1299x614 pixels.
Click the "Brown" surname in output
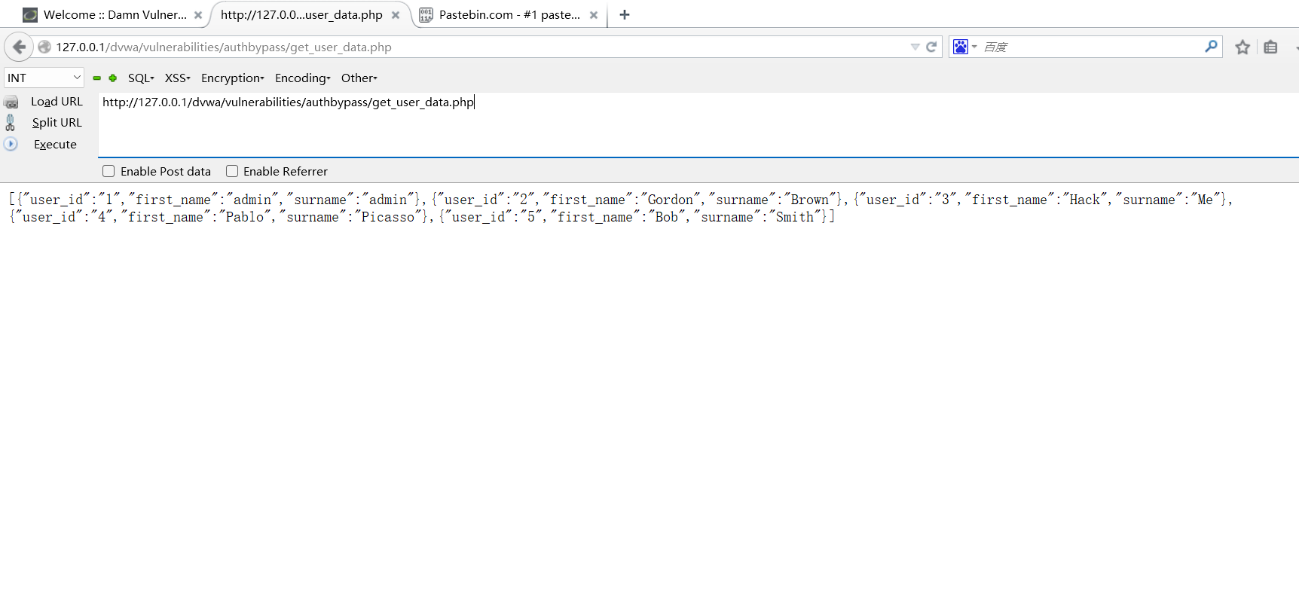pos(809,200)
